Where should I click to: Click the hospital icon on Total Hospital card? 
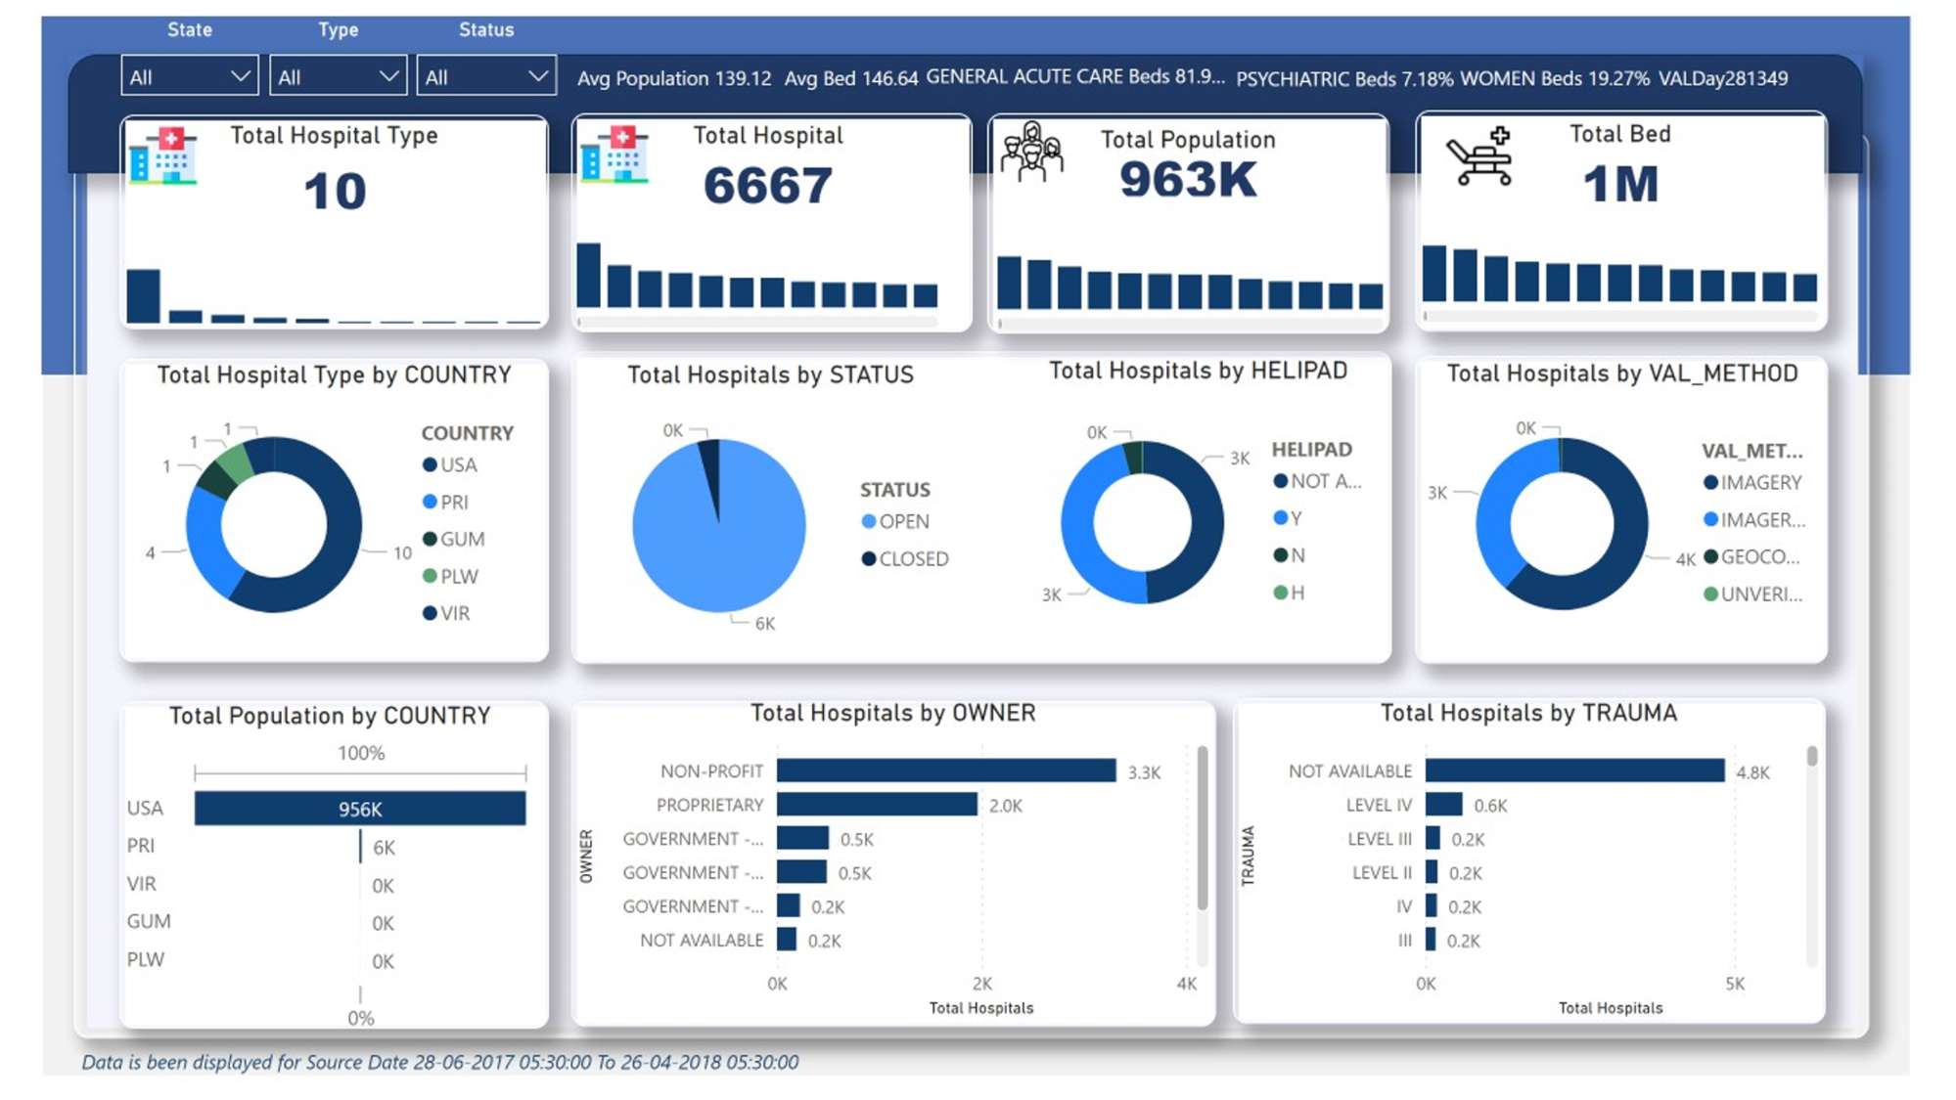[x=614, y=154]
